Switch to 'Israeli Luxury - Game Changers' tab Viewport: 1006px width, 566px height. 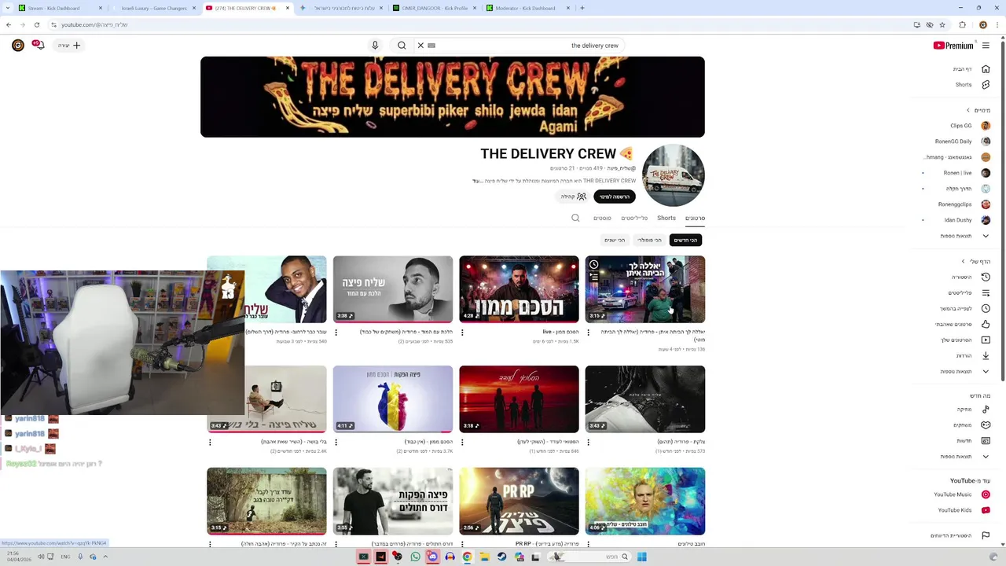154,8
